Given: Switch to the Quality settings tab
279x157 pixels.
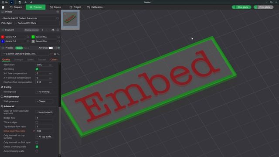Looking at the screenshot, I should click(6, 60).
